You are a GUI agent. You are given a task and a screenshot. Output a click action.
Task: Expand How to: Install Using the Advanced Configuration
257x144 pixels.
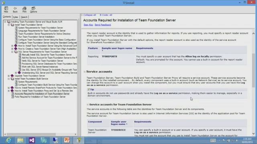[12, 46]
